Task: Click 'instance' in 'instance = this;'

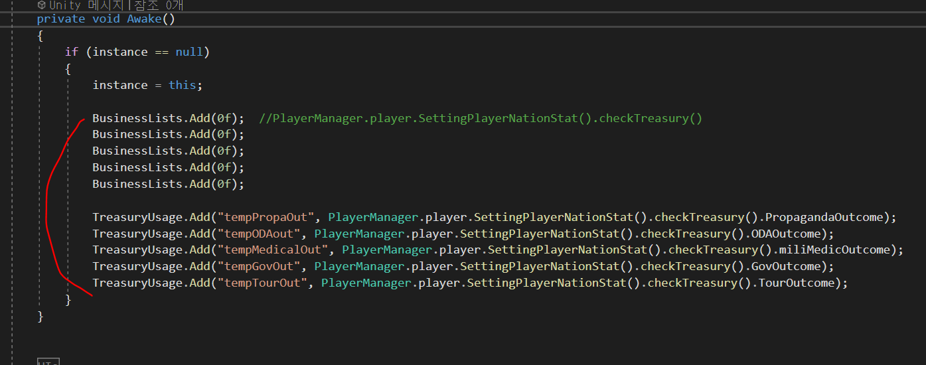Action: (x=120, y=85)
